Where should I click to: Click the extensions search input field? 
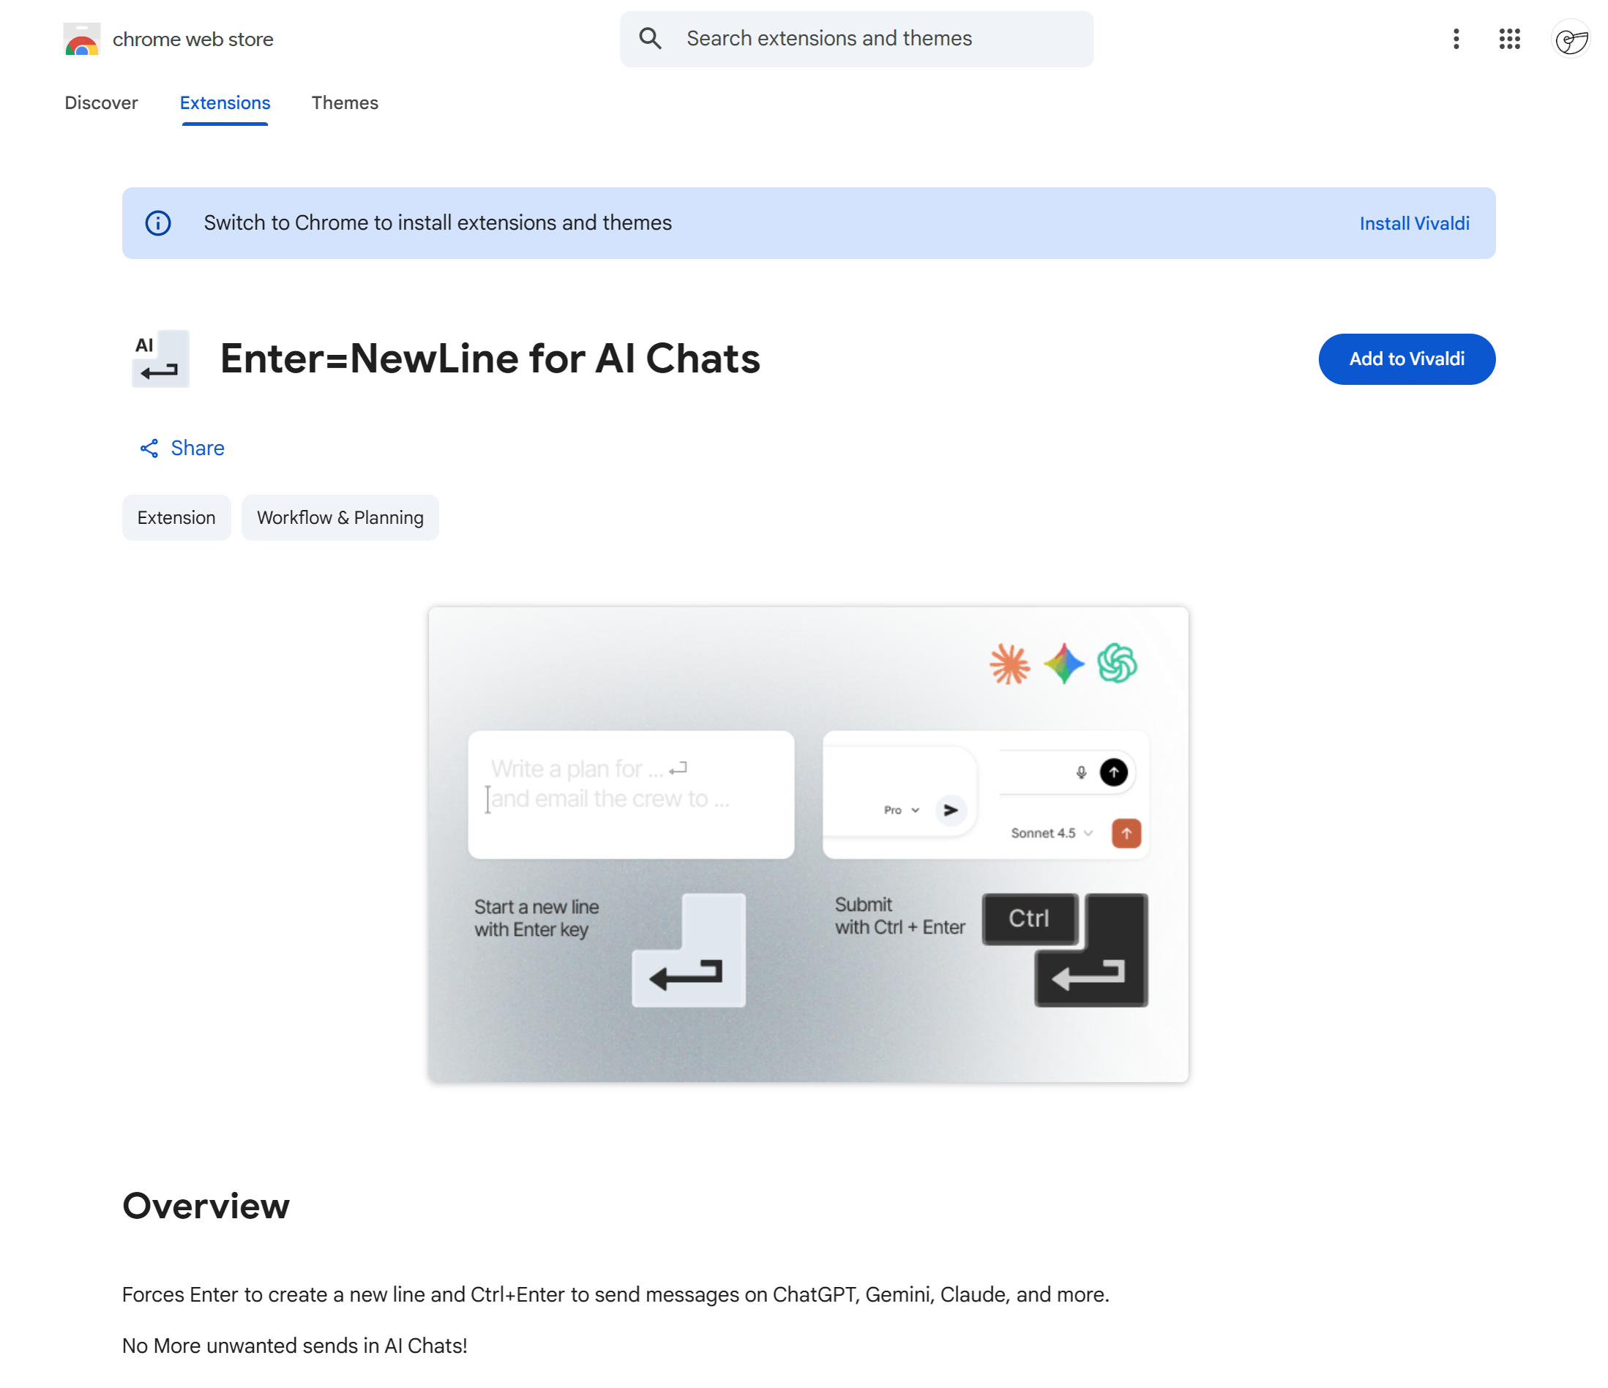[853, 38]
